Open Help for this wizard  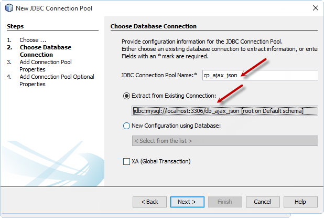coord(300,202)
